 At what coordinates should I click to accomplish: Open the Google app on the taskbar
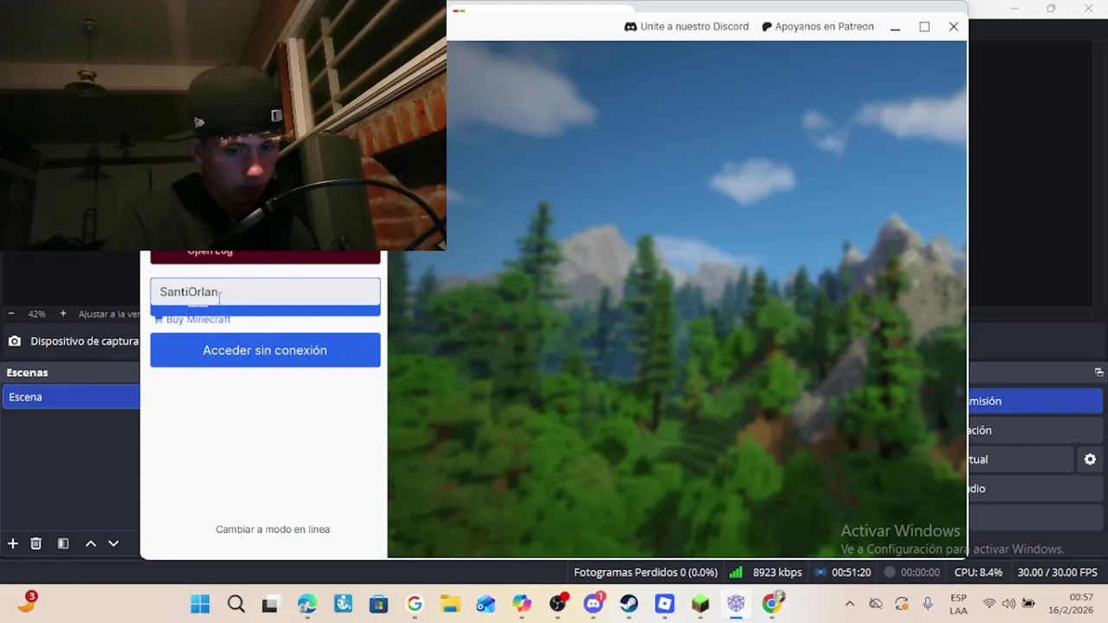pos(415,604)
